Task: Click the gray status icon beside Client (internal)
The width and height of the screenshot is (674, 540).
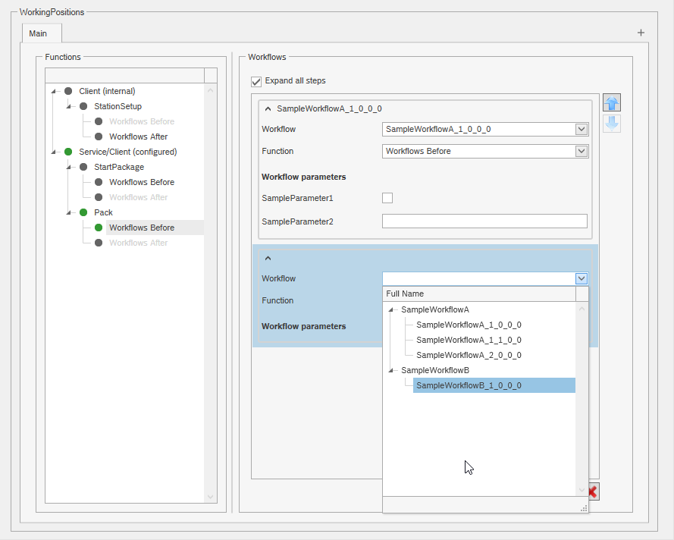Action: pyautogui.click(x=67, y=91)
